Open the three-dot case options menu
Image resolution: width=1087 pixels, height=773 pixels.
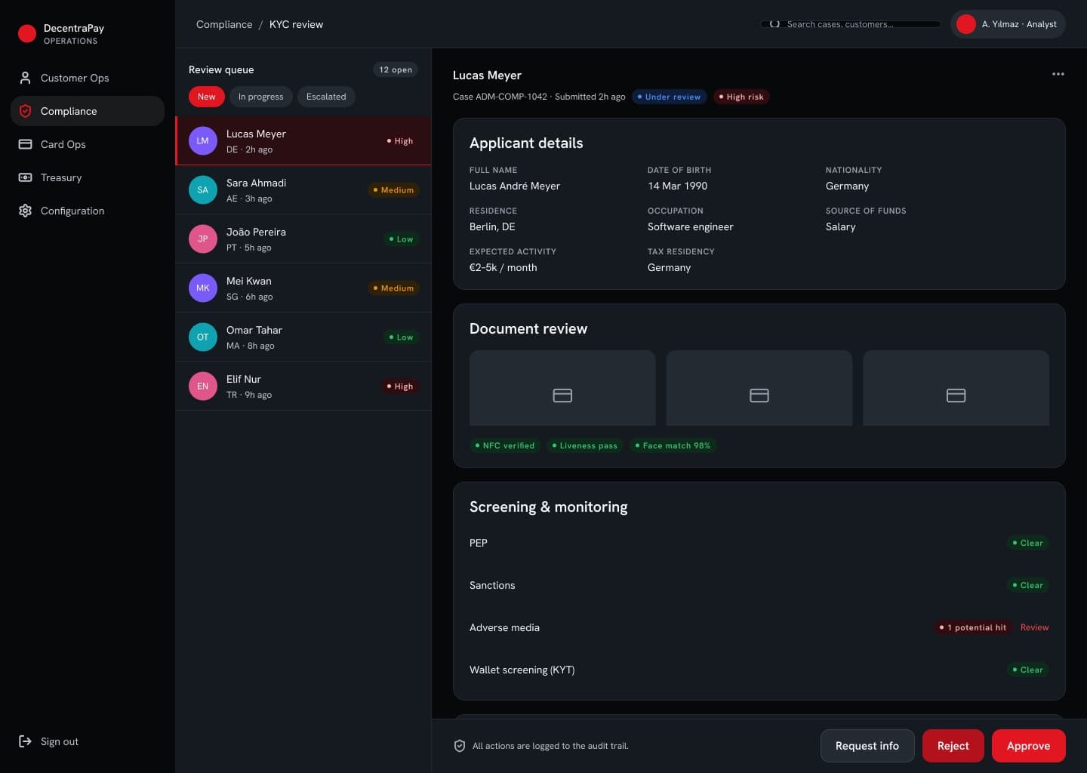(x=1058, y=74)
